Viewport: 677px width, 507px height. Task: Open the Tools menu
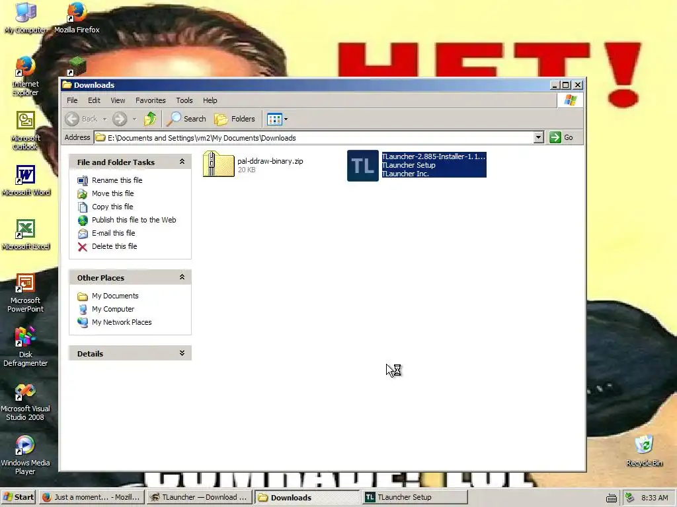[x=184, y=100]
